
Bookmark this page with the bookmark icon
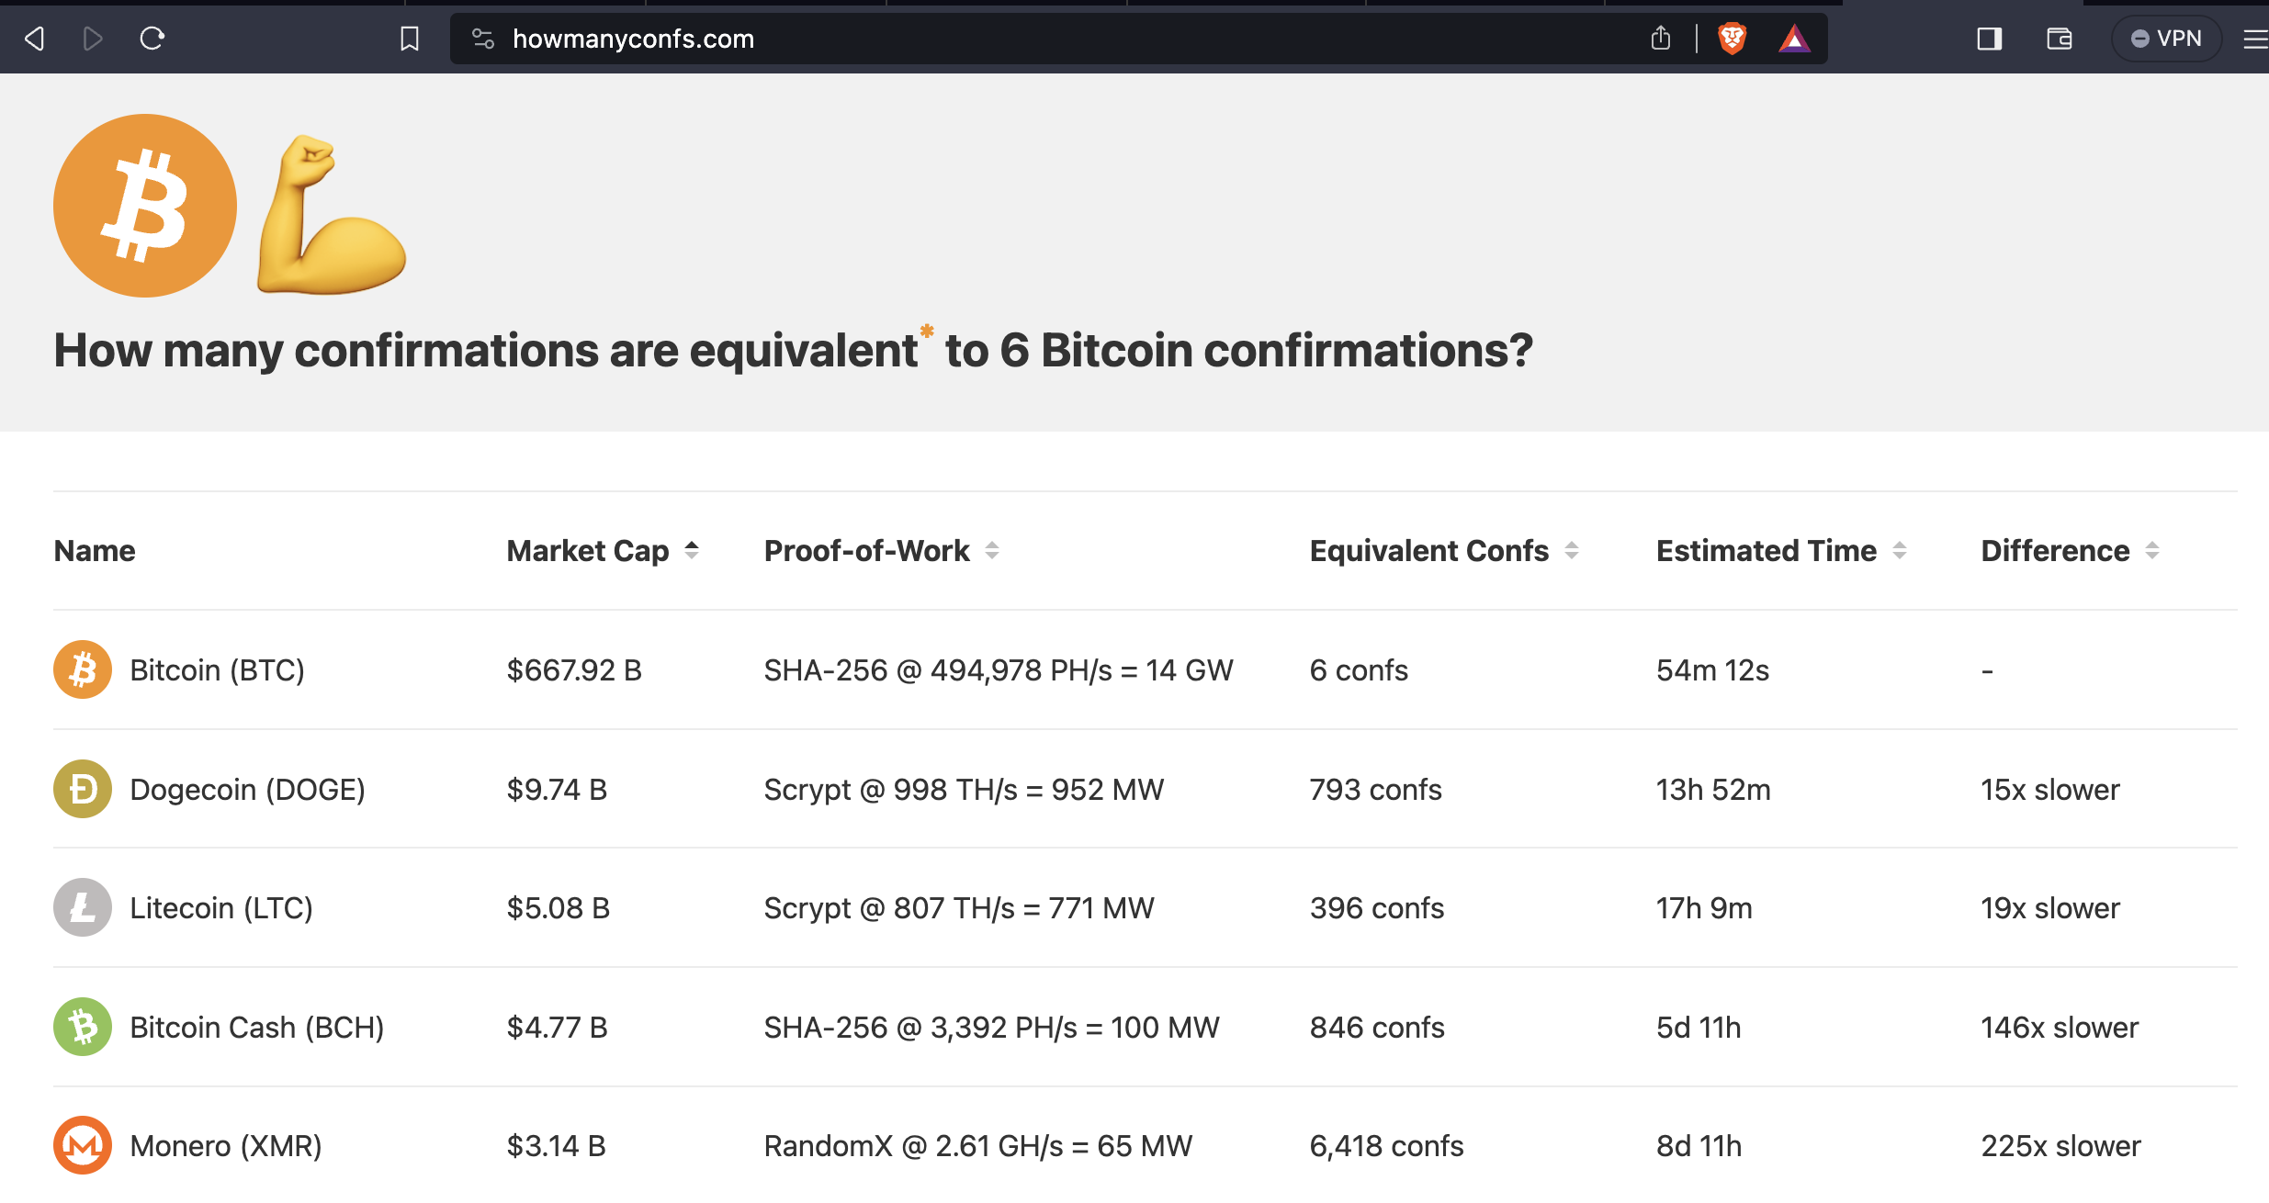pos(410,39)
